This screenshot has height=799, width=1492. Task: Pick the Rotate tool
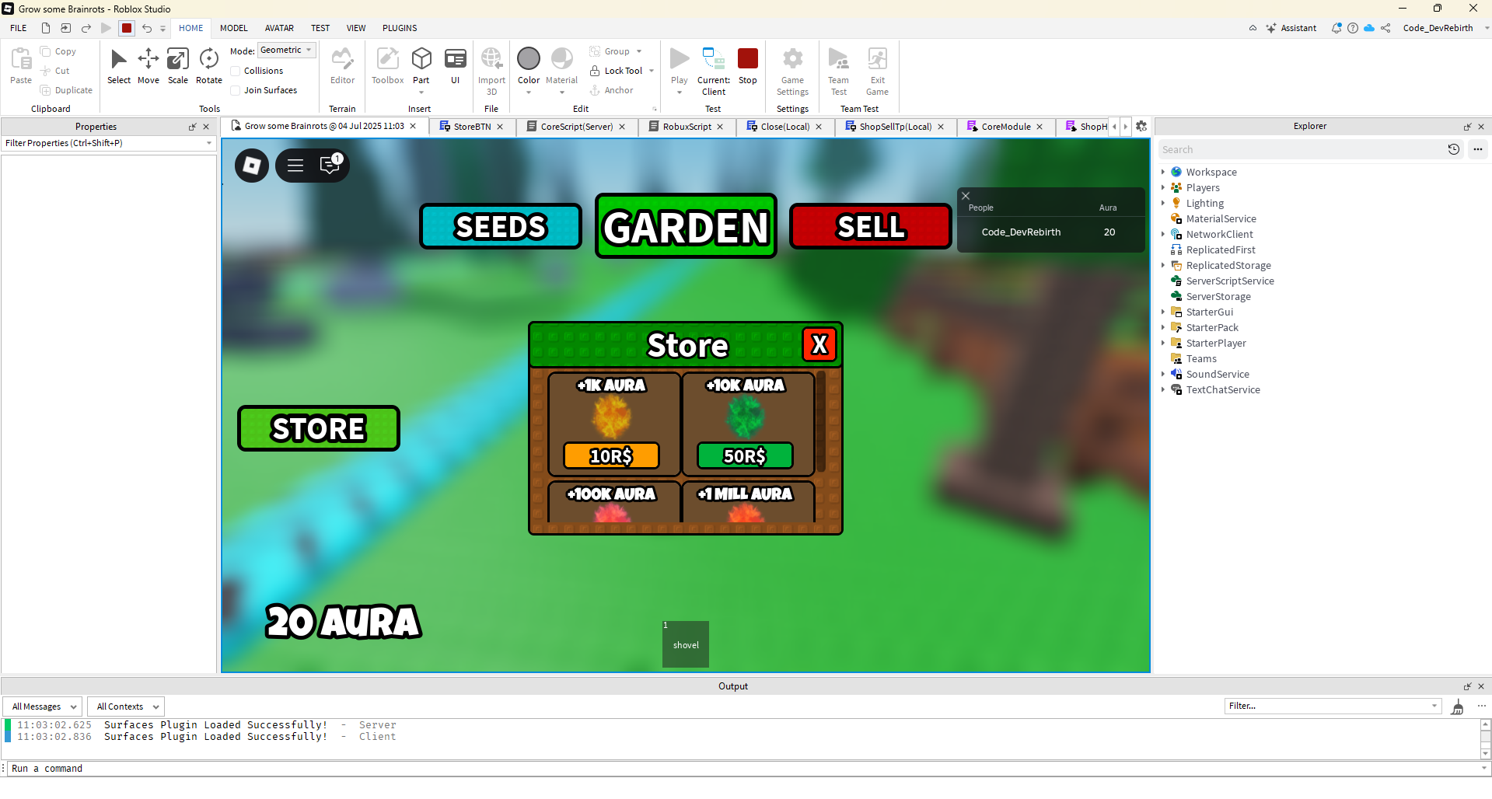pos(208,66)
